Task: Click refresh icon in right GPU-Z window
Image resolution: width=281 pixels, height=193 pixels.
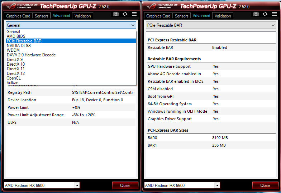Action: click(x=265, y=14)
